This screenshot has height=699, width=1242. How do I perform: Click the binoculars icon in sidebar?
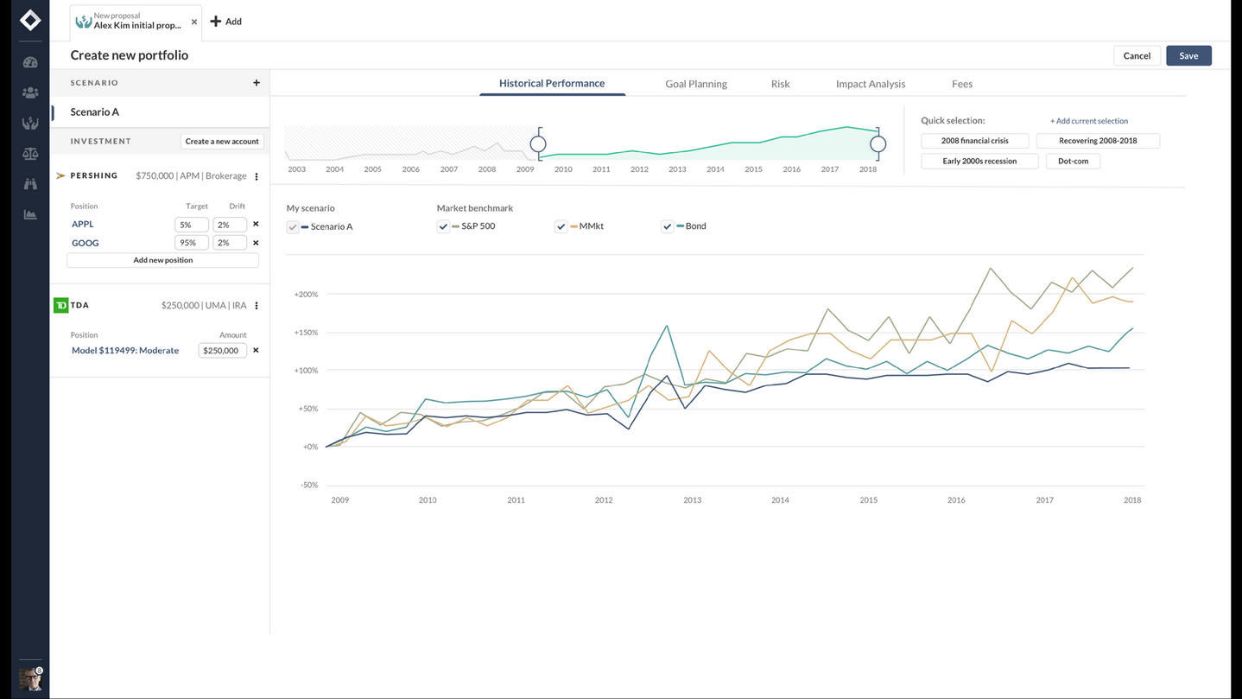click(30, 184)
